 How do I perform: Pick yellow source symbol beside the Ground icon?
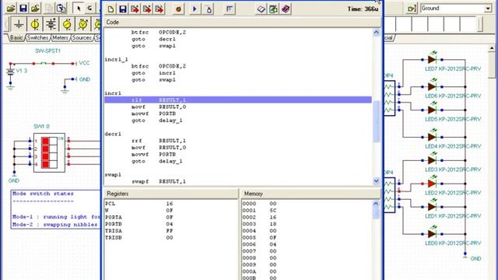(x=35, y=24)
